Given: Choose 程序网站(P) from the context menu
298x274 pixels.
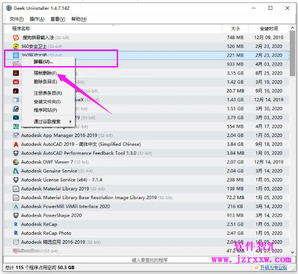Looking at the screenshot, I should (49, 110).
